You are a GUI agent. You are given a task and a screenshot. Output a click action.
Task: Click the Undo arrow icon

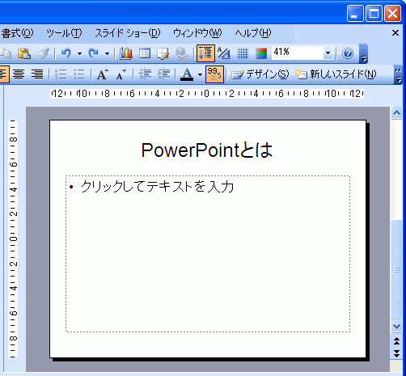66,53
